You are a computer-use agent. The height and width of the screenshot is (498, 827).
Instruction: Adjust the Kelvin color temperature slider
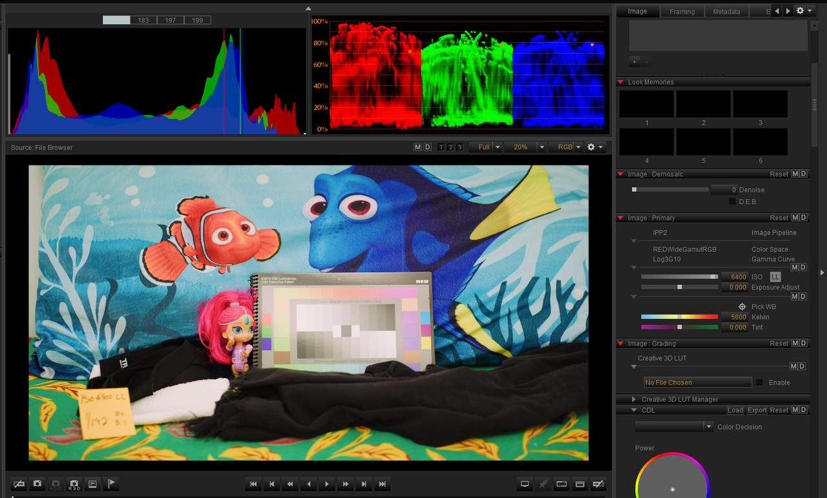click(679, 317)
